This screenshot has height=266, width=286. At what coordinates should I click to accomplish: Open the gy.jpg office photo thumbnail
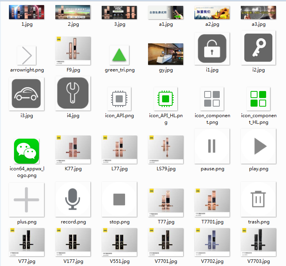[166, 54]
